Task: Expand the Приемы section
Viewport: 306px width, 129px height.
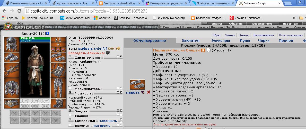Action: coord(70,125)
